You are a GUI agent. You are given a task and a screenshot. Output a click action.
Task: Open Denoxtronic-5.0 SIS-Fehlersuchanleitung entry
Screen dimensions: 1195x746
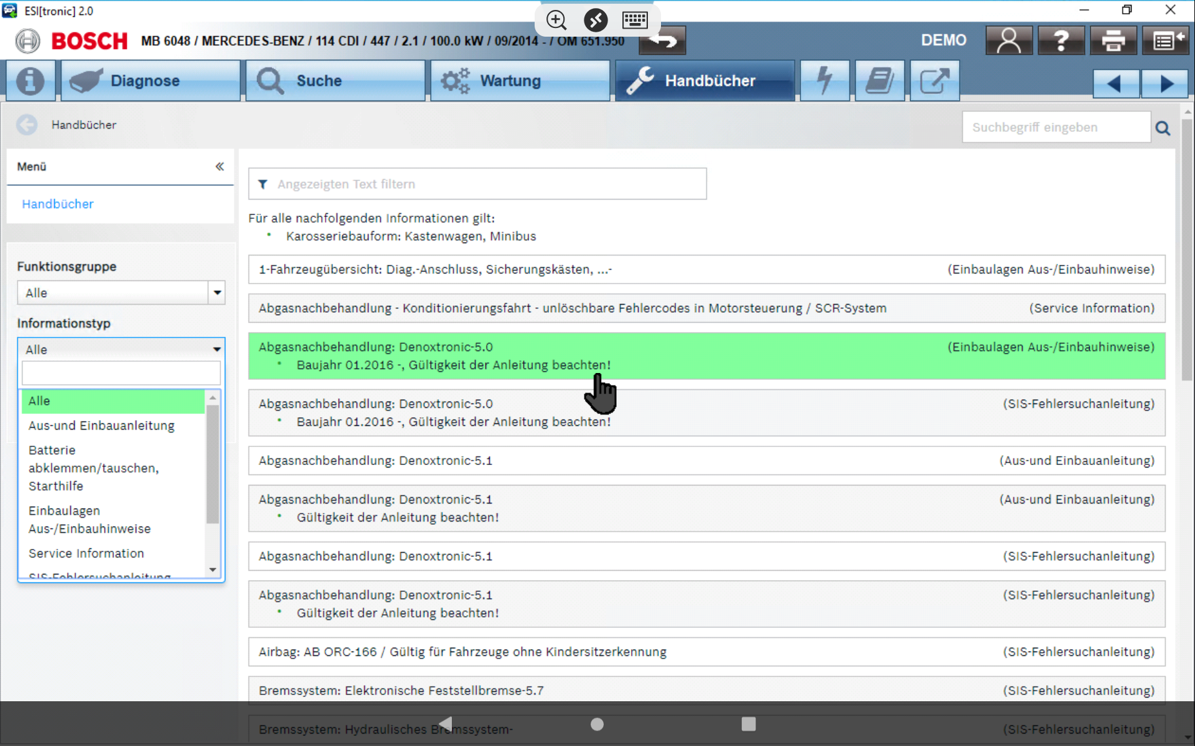tap(706, 413)
